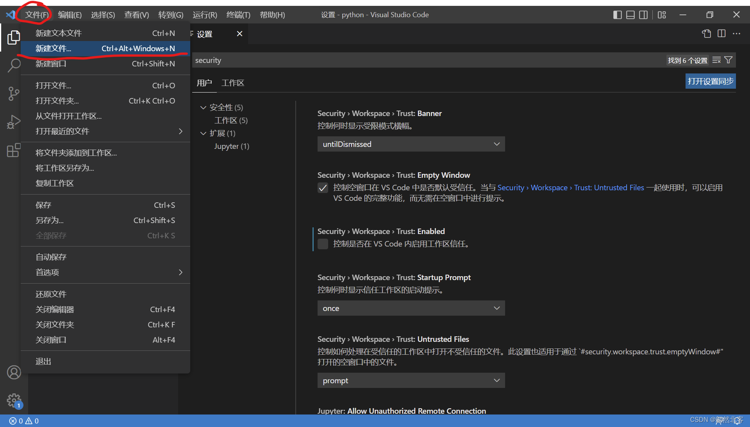Image resolution: width=750 pixels, height=427 pixels.
Task: Open the Explorer view in the activity bar
Action: click(x=14, y=38)
